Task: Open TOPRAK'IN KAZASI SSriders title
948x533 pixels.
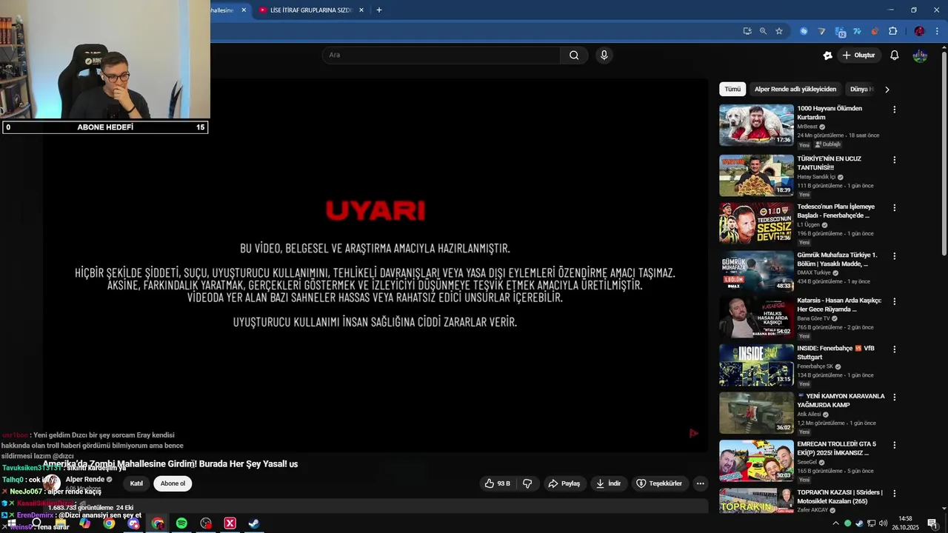Action: click(x=840, y=496)
